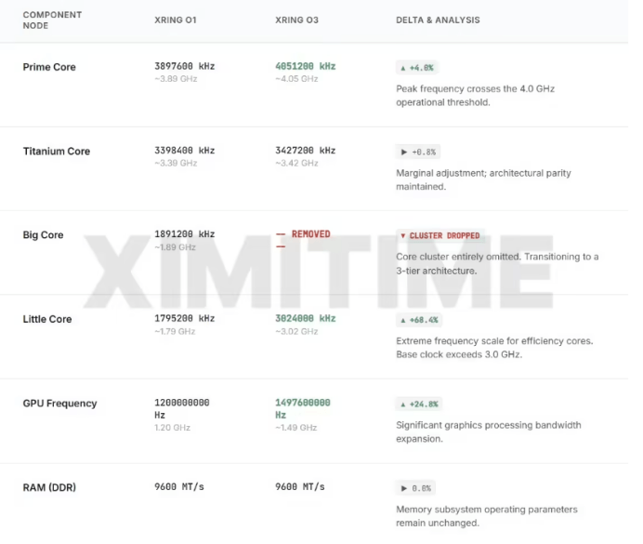643x544 pixels.
Task: Click the +68.4% delta badge
Action: coord(419,320)
